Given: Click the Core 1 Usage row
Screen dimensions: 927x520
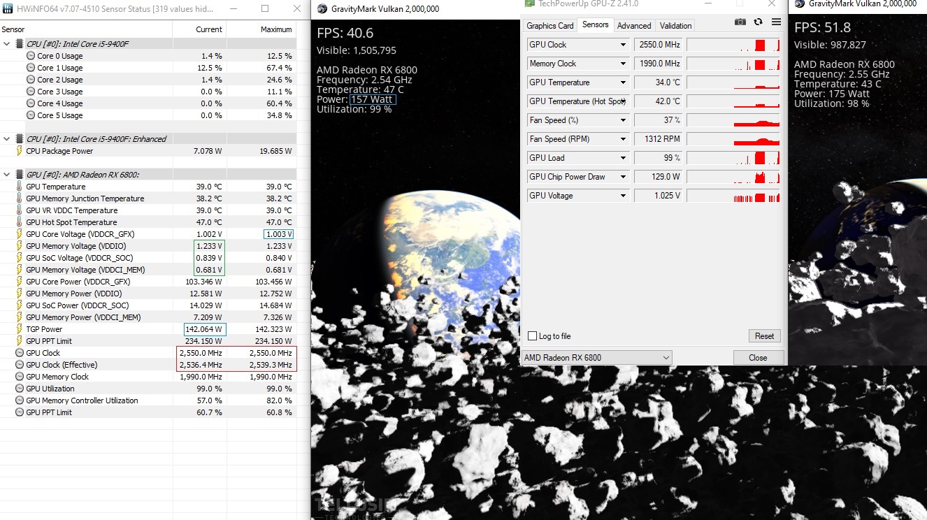Looking at the screenshot, I should point(148,68).
